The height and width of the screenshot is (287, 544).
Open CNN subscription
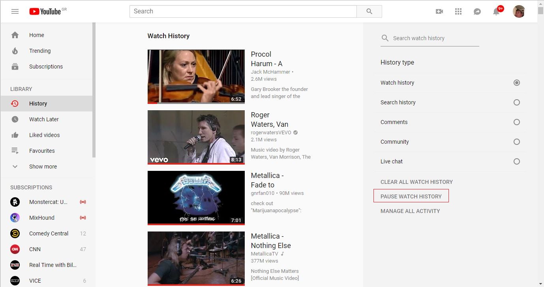point(46,249)
